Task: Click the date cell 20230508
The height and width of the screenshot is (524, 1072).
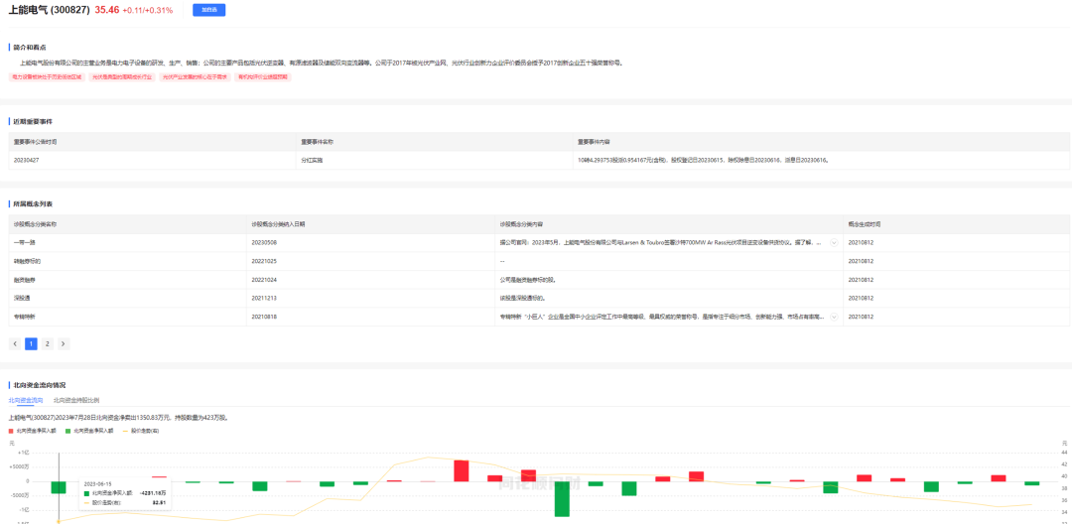Action: 370,242
